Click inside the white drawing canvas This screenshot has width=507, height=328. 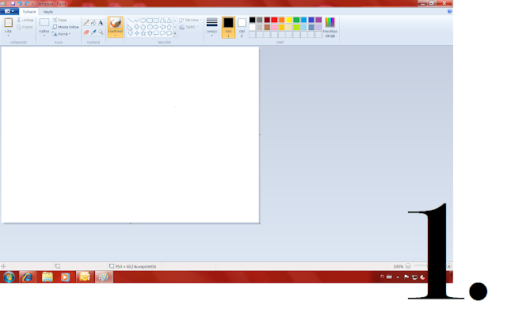click(130, 135)
